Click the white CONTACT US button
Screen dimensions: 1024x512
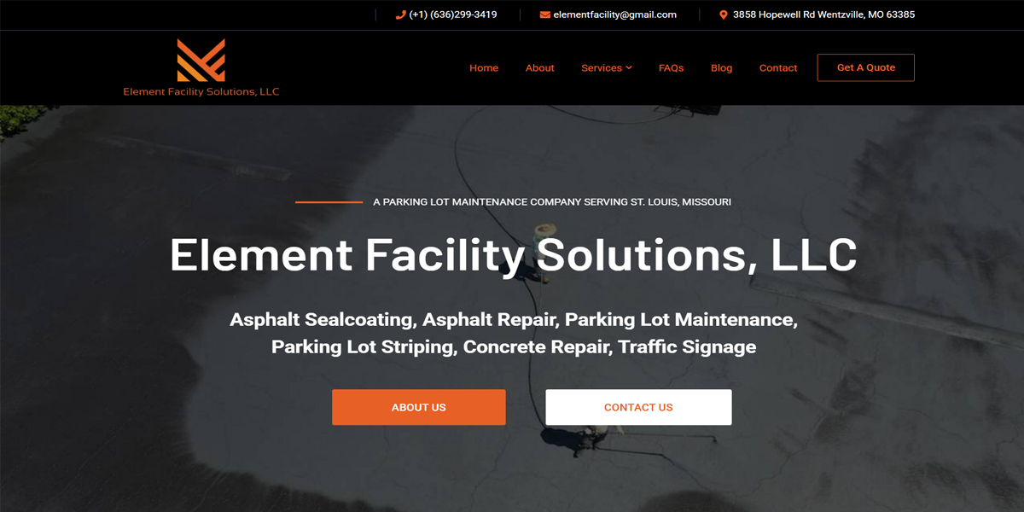(638, 407)
